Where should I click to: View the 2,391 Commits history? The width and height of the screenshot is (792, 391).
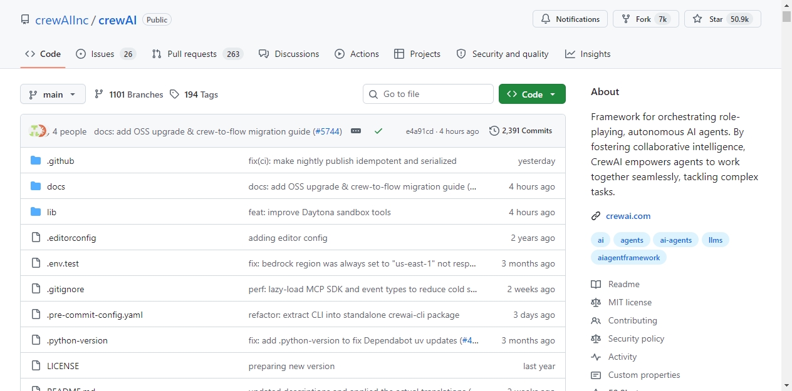tap(521, 131)
